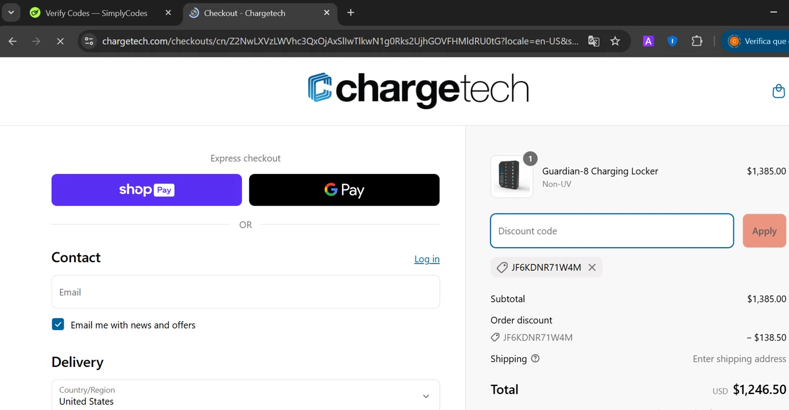Go back to the previous page
Viewport: 789px width, 410px height.
click(13, 41)
